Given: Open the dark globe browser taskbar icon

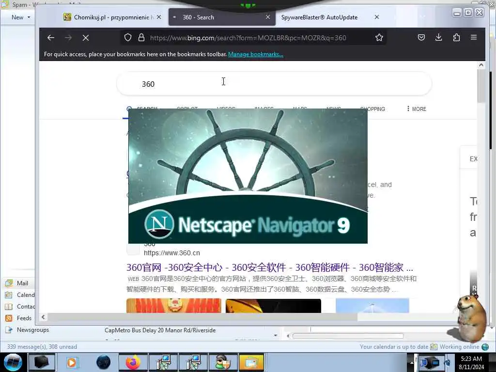Looking at the screenshot, I should pos(103,362).
